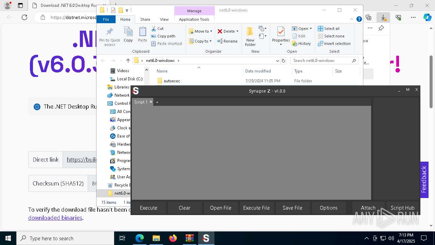Image resolution: width=435 pixels, height=245 pixels.
Task: Follow the downloaded binaries link
Action: pos(55,218)
